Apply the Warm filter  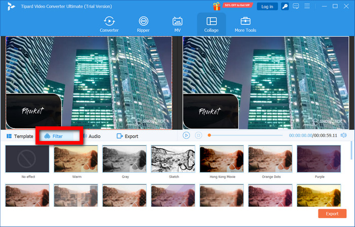(76, 159)
